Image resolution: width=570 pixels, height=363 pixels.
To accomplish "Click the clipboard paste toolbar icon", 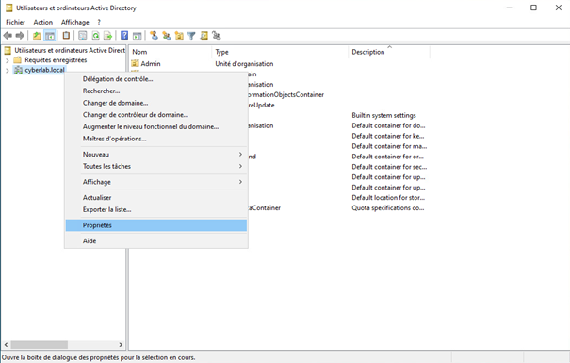I will 66,36.
